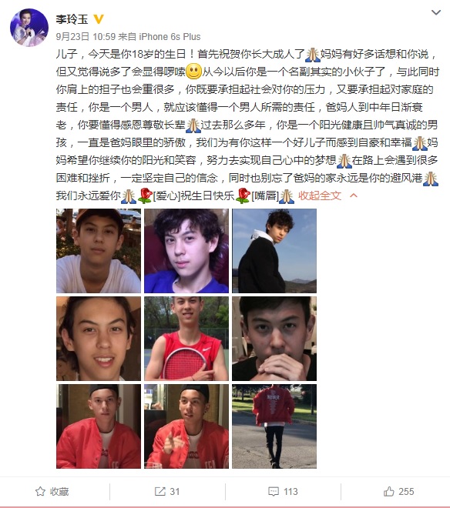Open photo of boy pointing in red jacket
The image size is (450, 508).
tap(186, 426)
